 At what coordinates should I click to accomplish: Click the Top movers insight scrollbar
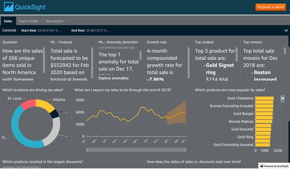285,51
